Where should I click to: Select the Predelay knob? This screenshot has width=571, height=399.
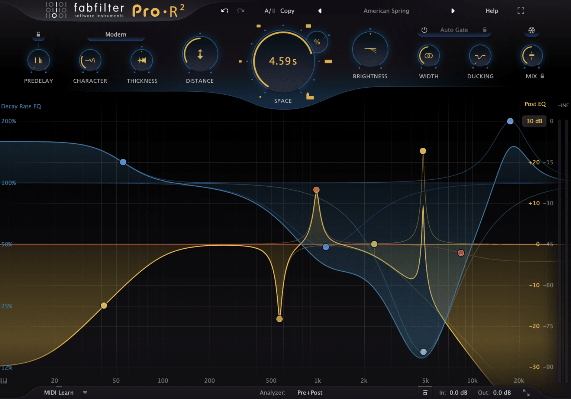(x=38, y=60)
